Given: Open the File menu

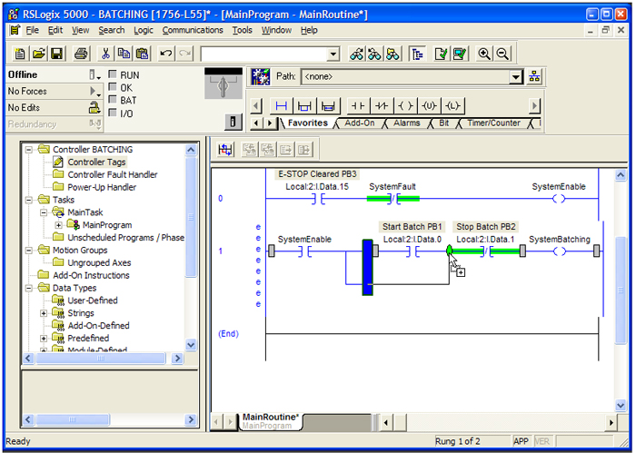Looking at the screenshot, I should point(32,30).
